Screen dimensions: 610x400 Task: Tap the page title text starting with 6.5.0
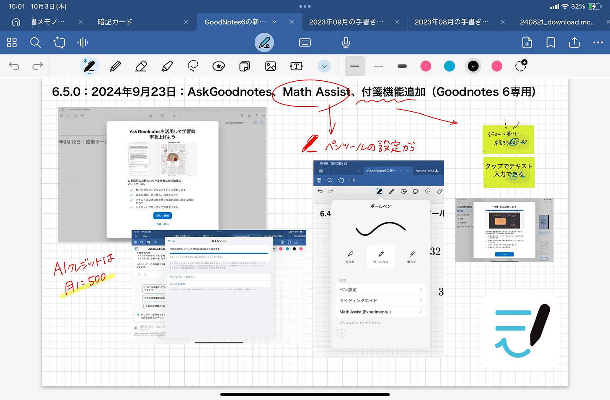tap(293, 92)
